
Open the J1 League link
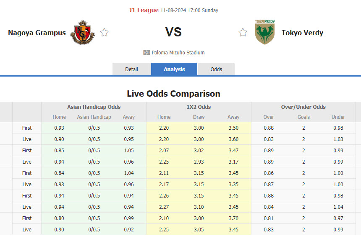click(x=144, y=10)
